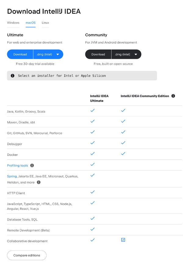Click info icon beside Helidon, and more
The height and width of the screenshot is (266, 183).
click(x=39, y=182)
